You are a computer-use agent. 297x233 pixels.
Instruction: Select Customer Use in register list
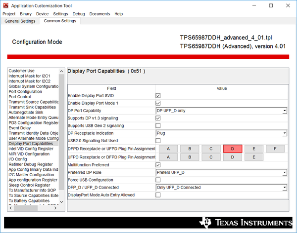click(x=21, y=71)
